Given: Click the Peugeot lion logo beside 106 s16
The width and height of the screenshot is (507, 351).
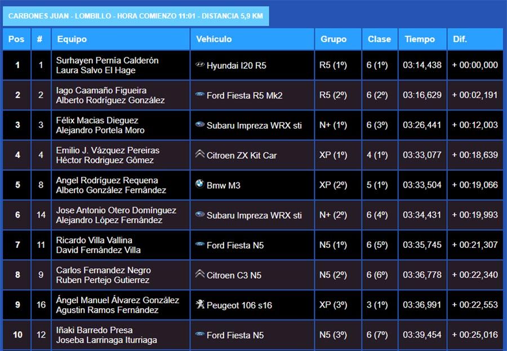Looking at the screenshot, I should click(x=199, y=304).
